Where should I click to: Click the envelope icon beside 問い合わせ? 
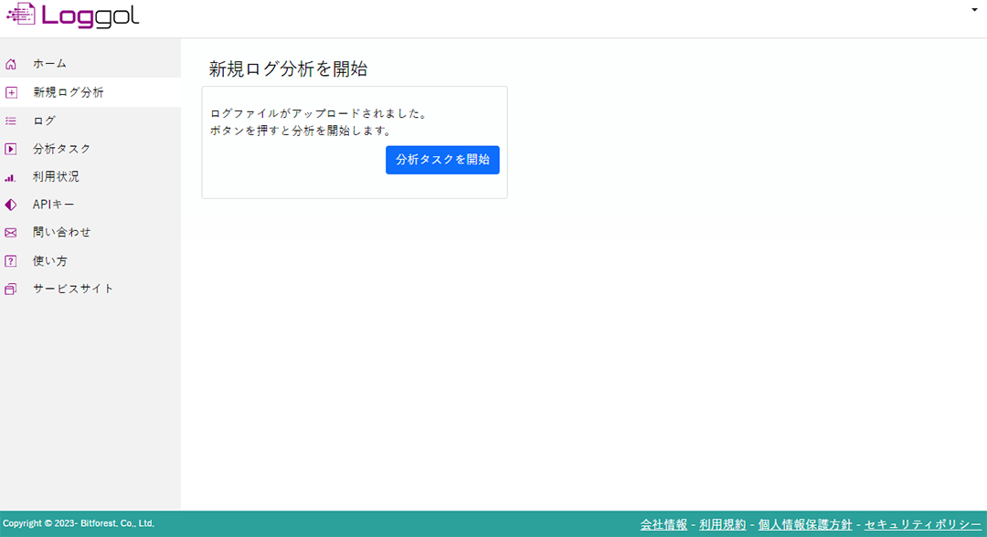coord(11,233)
